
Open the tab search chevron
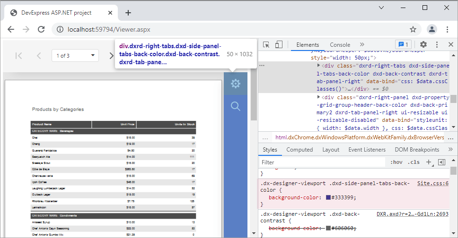(381, 8)
